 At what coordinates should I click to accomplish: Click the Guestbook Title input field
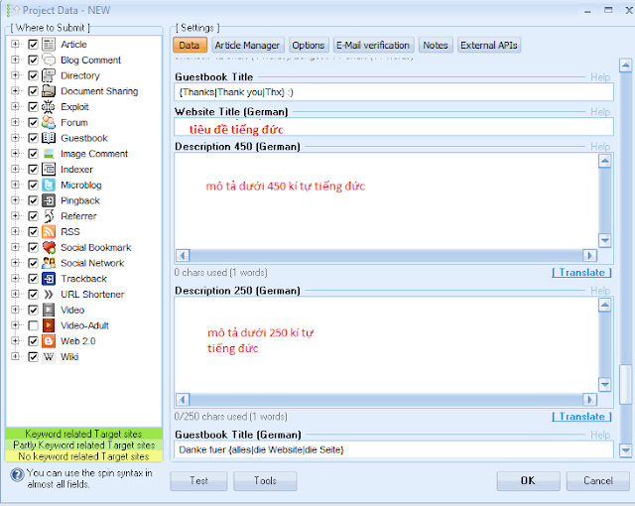point(394,92)
